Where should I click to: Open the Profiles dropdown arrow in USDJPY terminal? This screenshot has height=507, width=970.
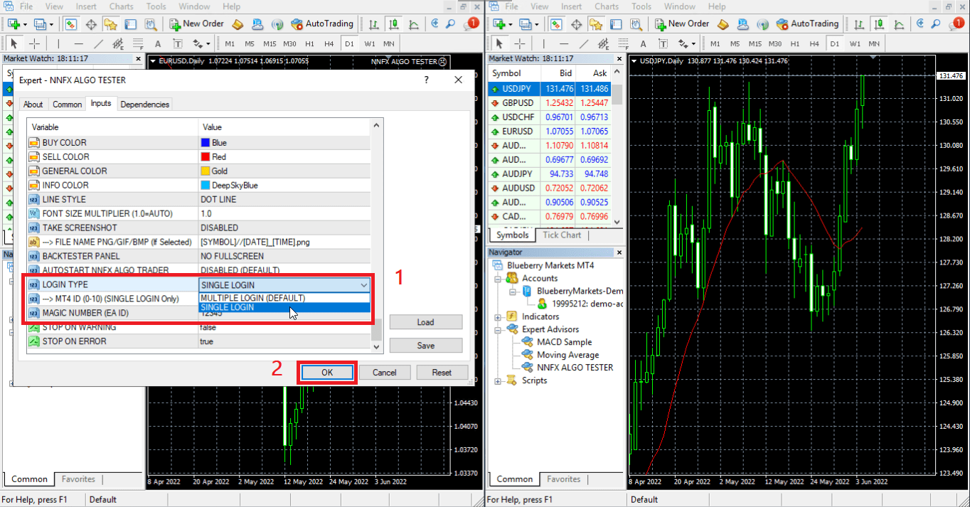tap(538, 24)
